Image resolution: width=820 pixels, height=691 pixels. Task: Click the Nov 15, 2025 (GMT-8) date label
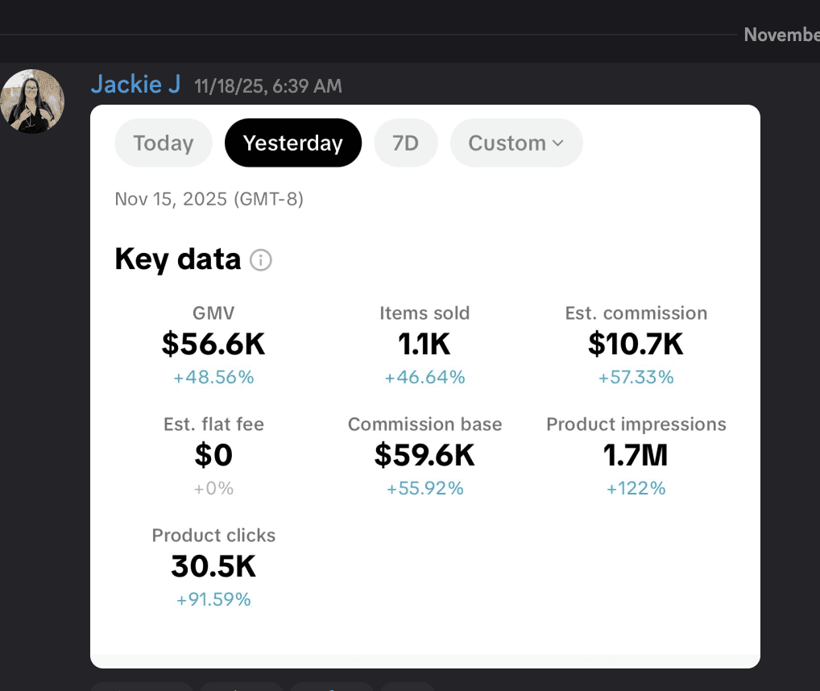click(x=209, y=199)
